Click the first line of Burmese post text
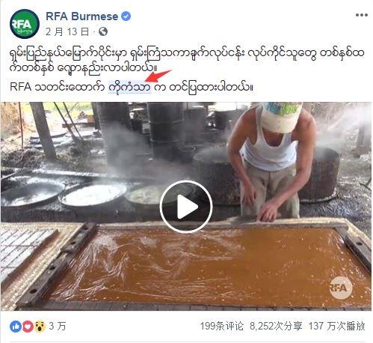The image size is (373, 343). tap(187, 53)
